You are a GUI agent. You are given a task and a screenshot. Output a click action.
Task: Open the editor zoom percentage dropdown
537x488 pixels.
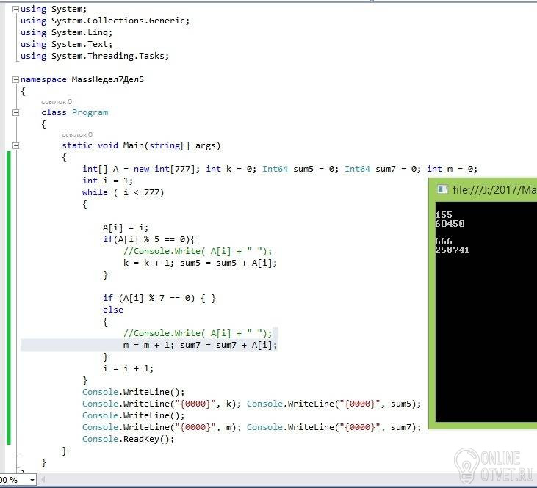click(30, 480)
